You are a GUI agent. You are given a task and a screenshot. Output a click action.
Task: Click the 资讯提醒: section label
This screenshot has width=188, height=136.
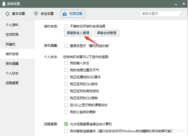click(51, 46)
